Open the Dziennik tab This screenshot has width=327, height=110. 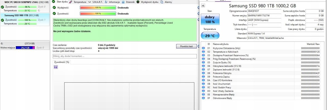coord(128,2)
